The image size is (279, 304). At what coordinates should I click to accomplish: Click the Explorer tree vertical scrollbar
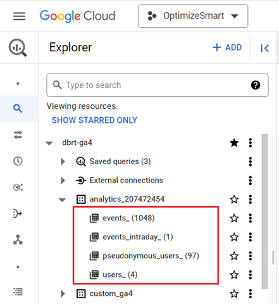(x=265, y=211)
